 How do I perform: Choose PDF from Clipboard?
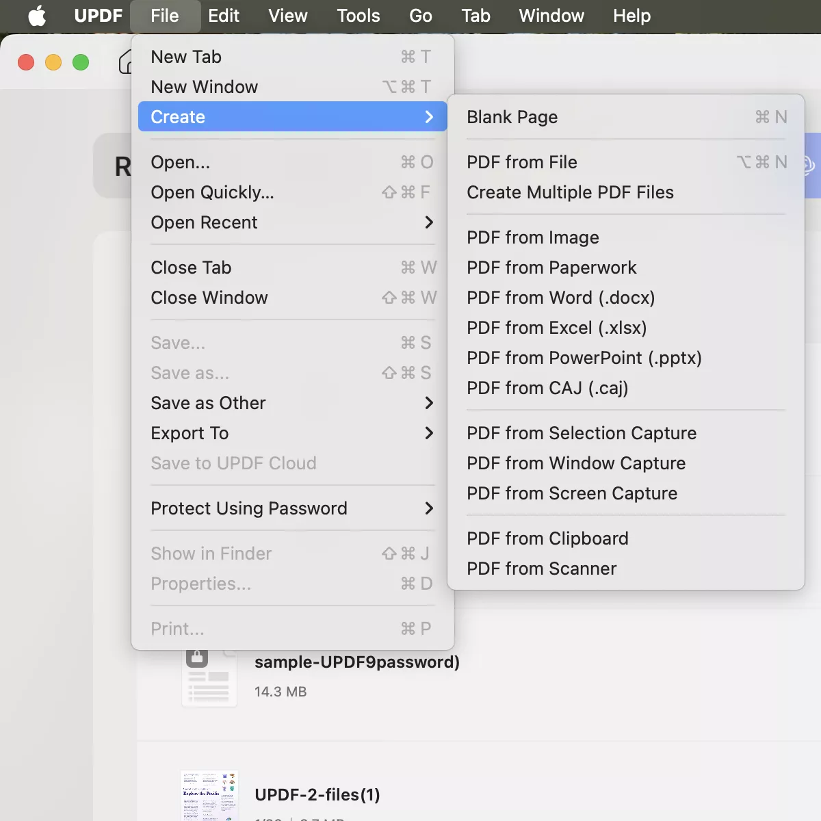click(547, 538)
